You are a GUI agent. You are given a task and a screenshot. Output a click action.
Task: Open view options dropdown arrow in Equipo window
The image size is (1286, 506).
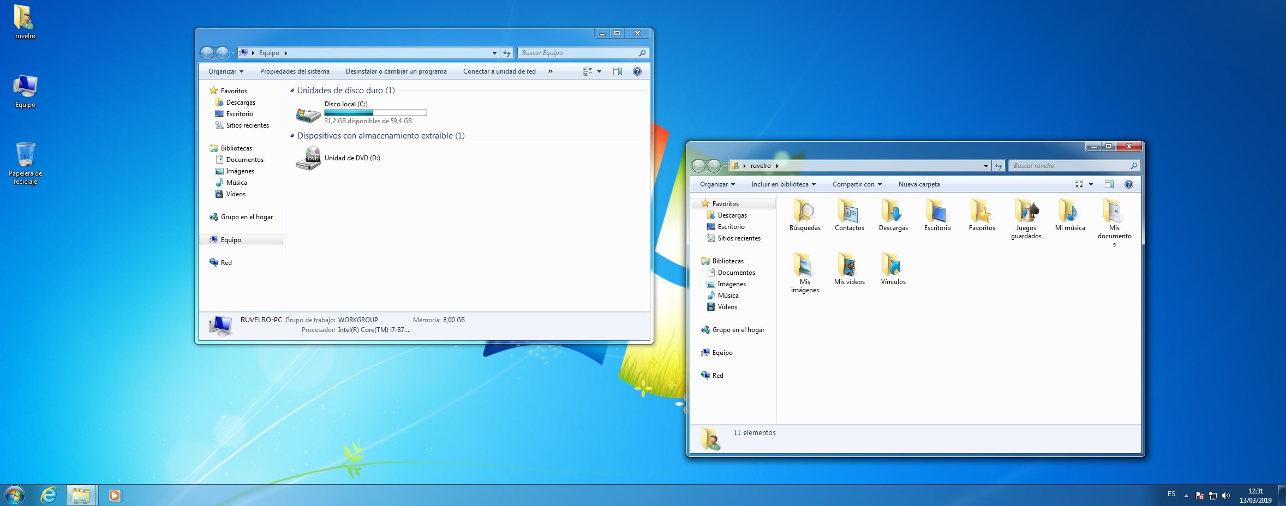click(599, 71)
